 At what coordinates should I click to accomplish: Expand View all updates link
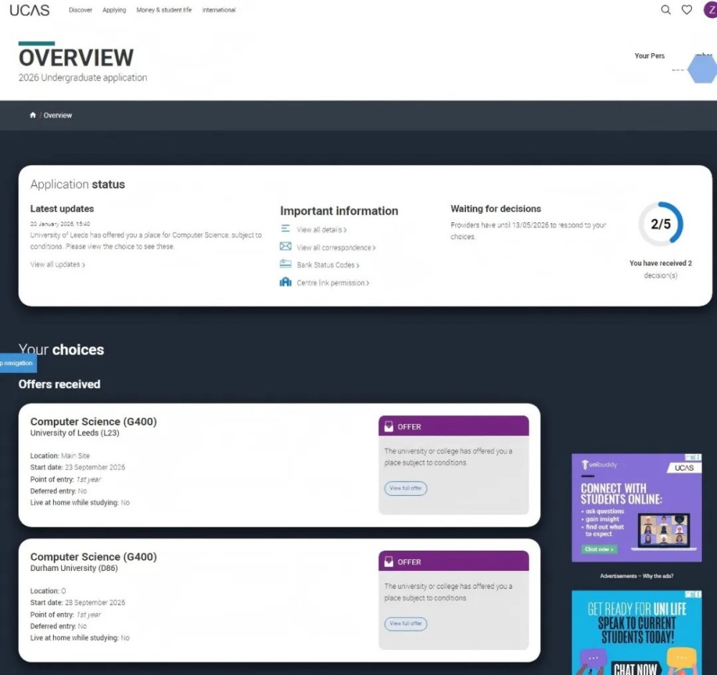point(57,265)
